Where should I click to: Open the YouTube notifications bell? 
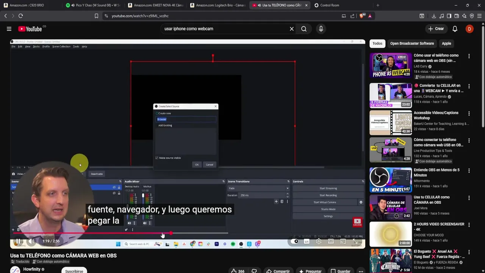point(455,29)
